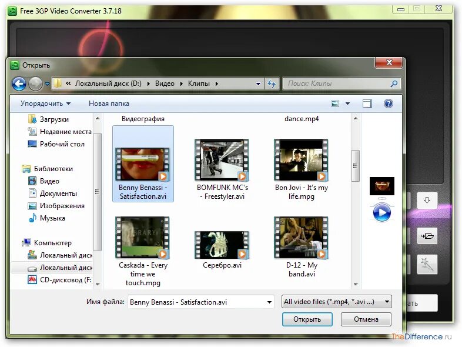This screenshot has width=462, height=347.
Task: Click the file list vertical scrollbar thumb
Action: [x=356, y=166]
